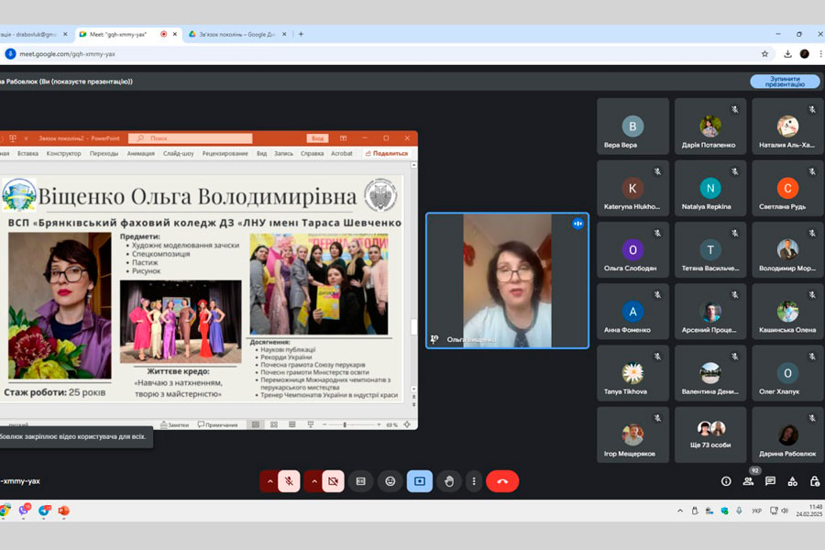This screenshot has height=550, width=825.
Task: Show the people list with 92 participants
Action: point(748,481)
